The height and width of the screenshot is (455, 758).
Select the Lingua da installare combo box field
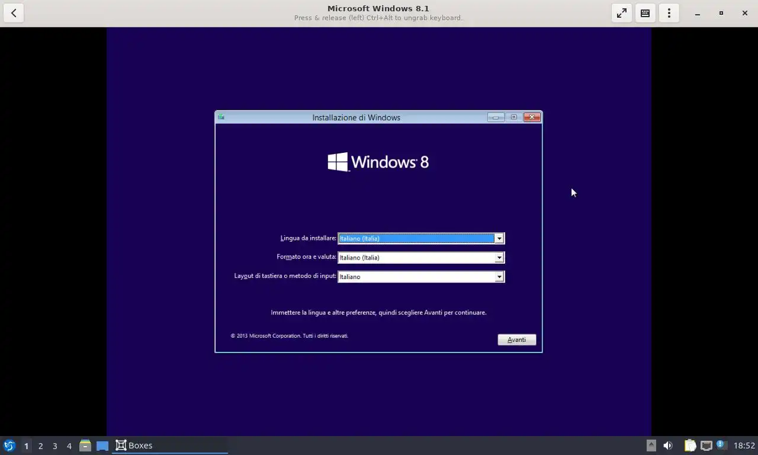(x=421, y=238)
